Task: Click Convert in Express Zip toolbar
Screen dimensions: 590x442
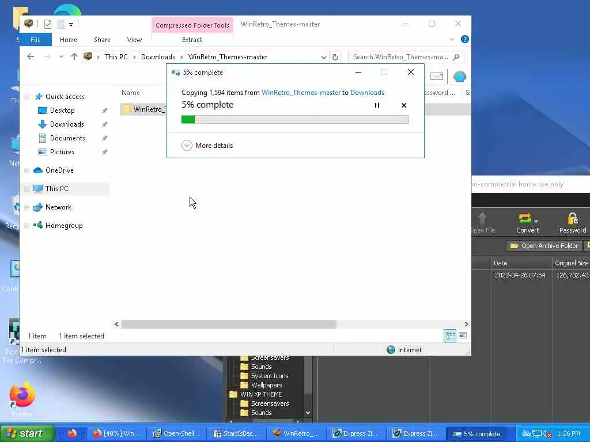Action: point(527,223)
